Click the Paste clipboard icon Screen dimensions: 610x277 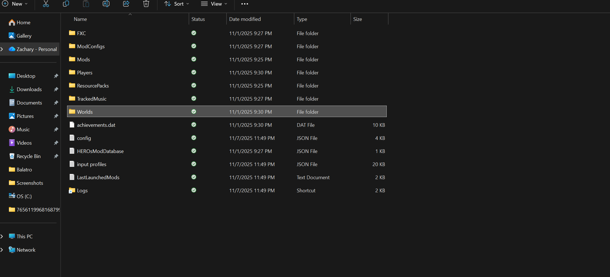[x=86, y=4]
